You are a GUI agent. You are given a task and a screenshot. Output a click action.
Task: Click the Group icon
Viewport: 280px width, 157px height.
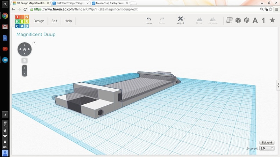click(199, 21)
